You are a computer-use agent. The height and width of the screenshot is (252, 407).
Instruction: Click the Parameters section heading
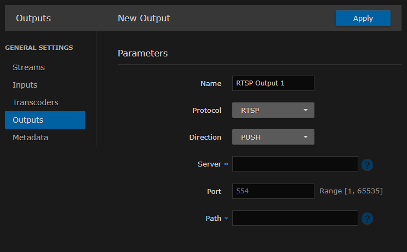[x=142, y=53]
